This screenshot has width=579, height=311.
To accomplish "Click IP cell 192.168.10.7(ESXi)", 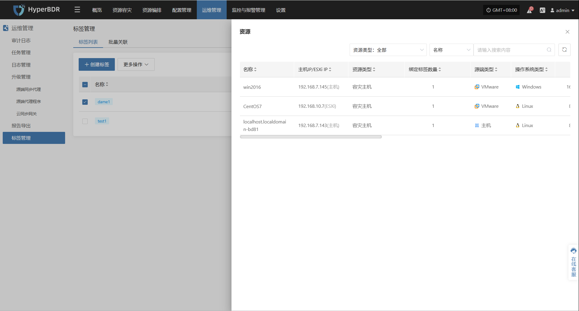I will click(x=317, y=106).
